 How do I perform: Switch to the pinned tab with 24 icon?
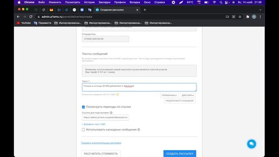tap(59, 10)
